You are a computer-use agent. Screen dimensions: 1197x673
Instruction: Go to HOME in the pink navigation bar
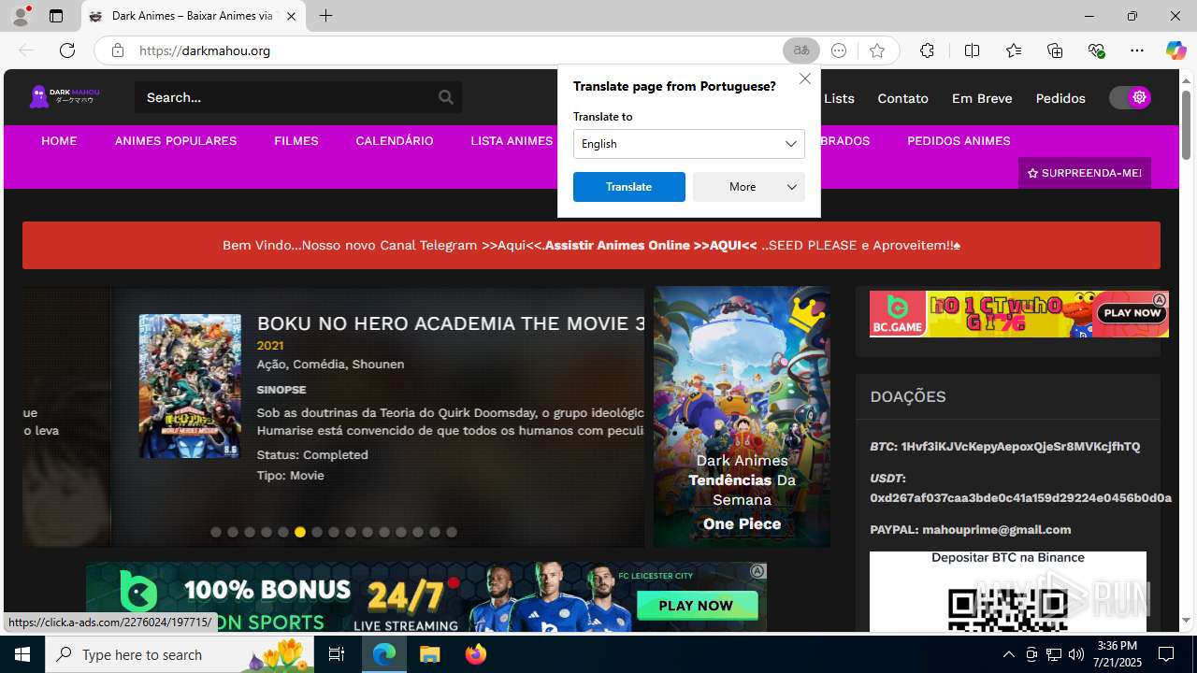point(59,141)
